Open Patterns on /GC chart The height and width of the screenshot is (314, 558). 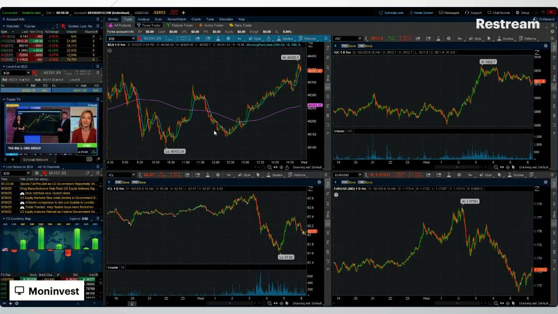(527, 38)
